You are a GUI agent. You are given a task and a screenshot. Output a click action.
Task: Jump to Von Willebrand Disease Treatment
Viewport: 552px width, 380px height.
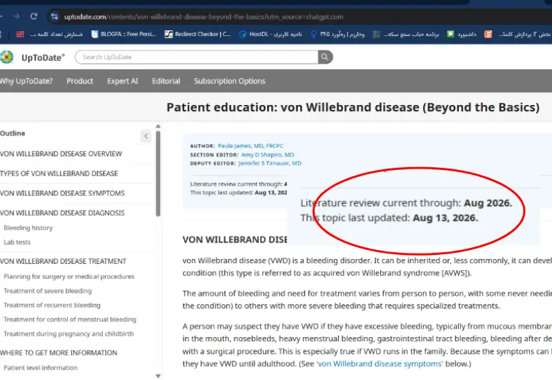click(x=63, y=261)
